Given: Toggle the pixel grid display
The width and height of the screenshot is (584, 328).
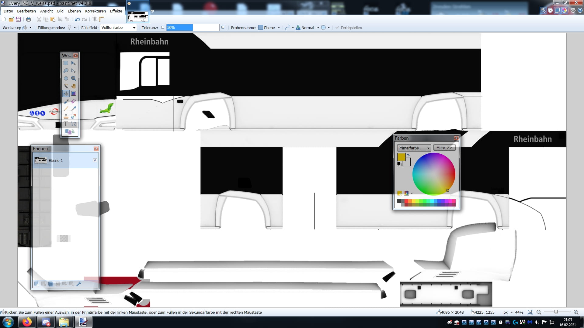Looking at the screenshot, I should point(95,19).
